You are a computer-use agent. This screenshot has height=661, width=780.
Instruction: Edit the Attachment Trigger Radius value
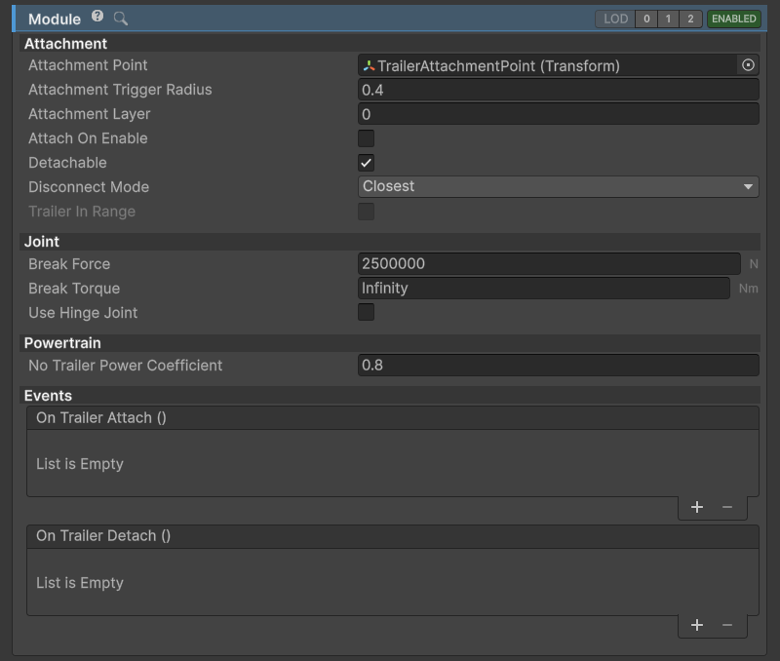558,90
